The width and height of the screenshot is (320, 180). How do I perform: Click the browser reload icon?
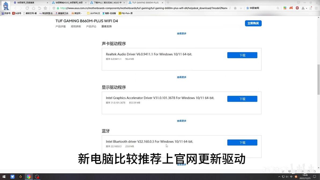pos(27,8)
